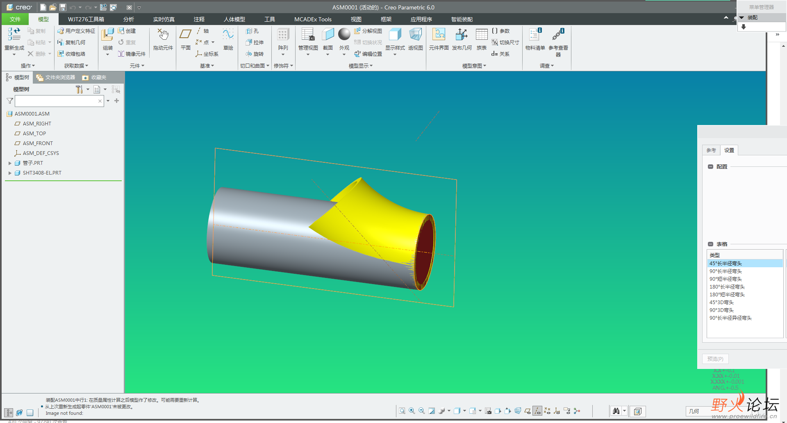Viewport: 787px width, 423px height.
Task: Click Mirror Component (镜像元件)
Action: point(132,54)
